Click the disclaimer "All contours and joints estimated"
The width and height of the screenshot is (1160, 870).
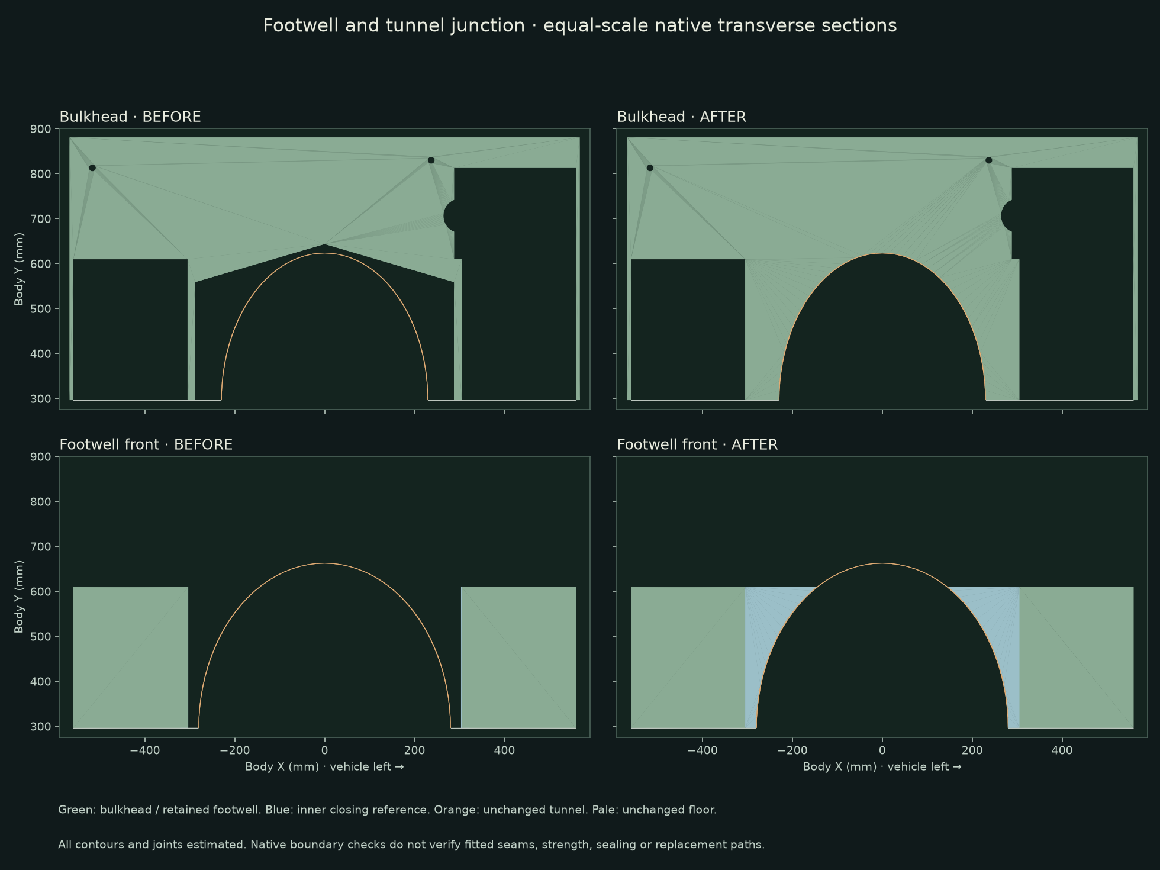tap(411, 845)
